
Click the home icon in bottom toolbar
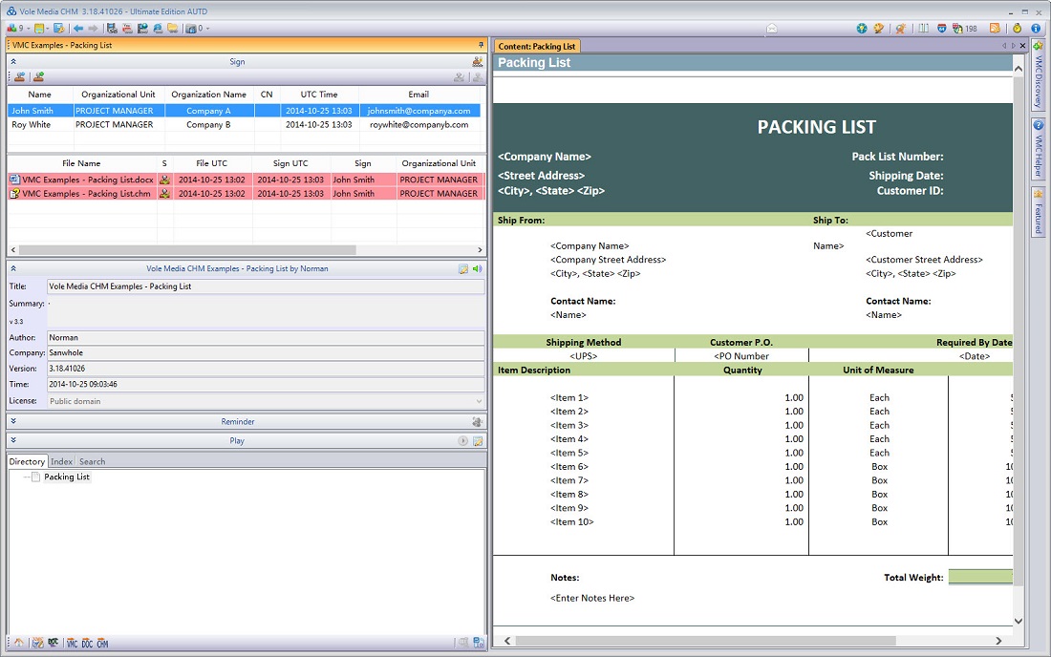point(18,644)
